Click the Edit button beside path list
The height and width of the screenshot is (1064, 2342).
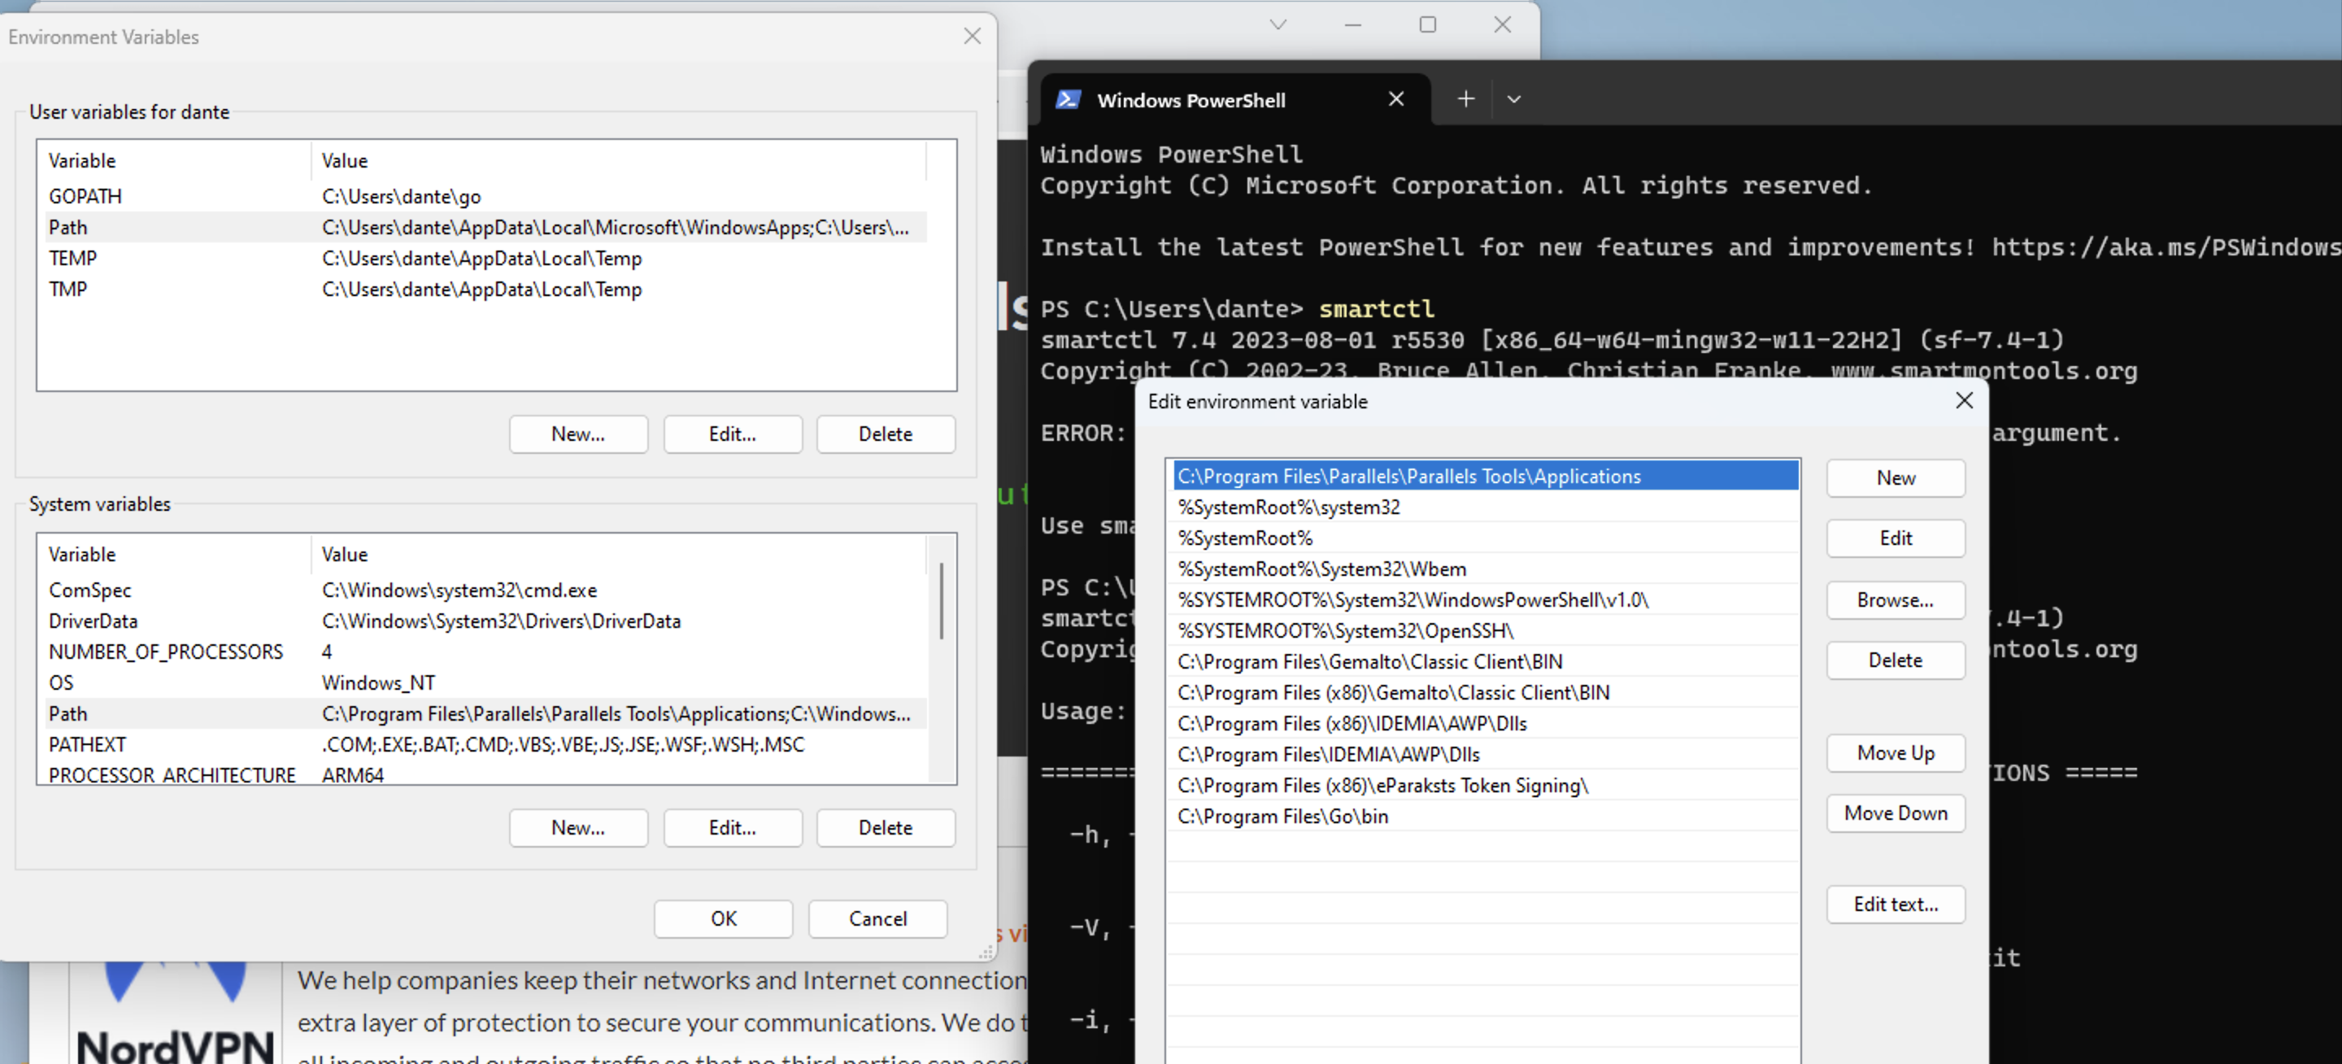point(1896,538)
